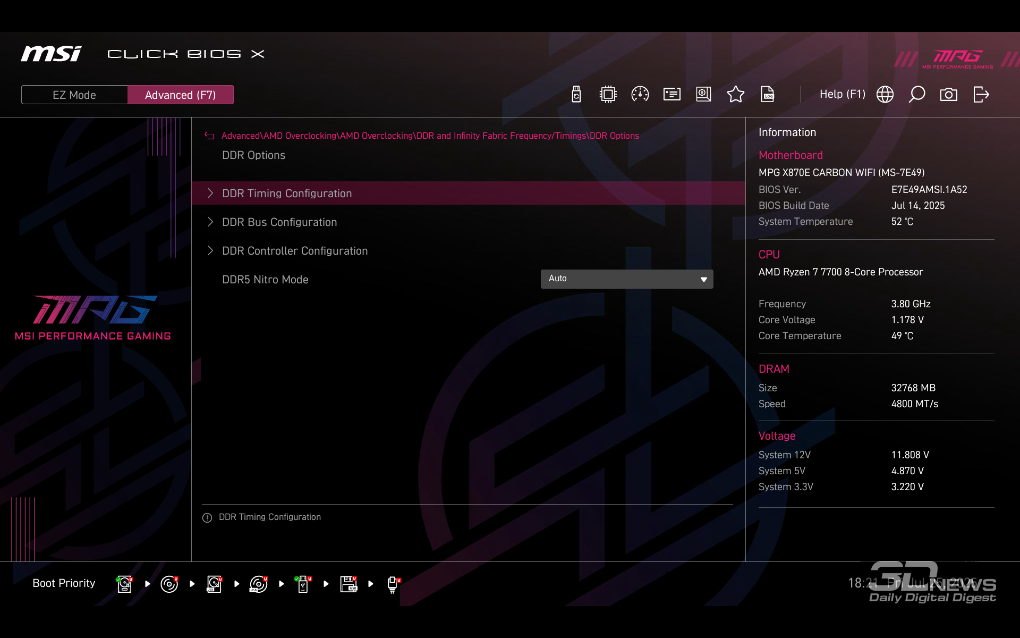Select the network cable boot device icon

[394, 584]
